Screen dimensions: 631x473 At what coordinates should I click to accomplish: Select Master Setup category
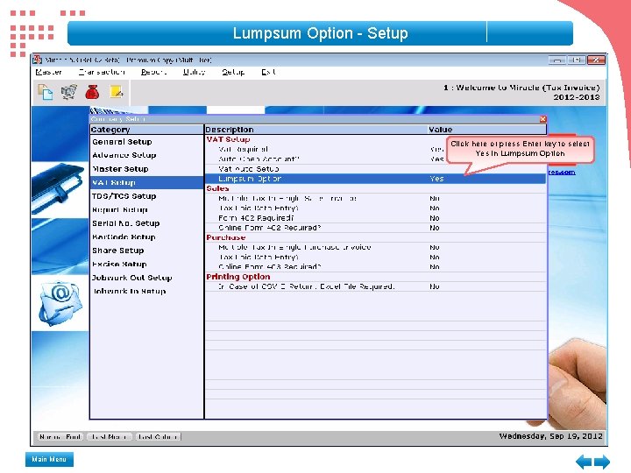[x=146, y=169]
